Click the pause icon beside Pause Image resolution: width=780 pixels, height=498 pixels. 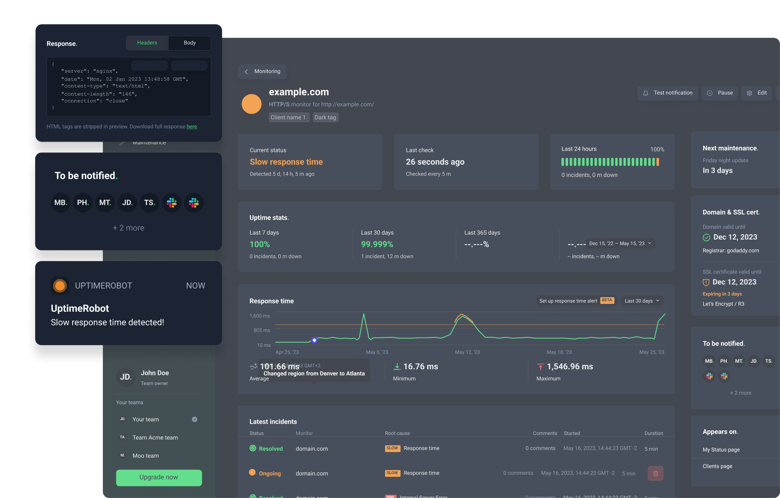pos(710,93)
